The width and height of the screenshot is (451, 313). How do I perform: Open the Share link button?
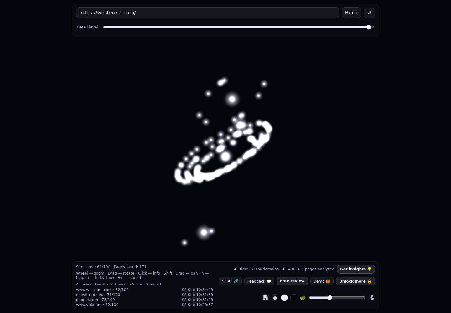pos(230,281)
